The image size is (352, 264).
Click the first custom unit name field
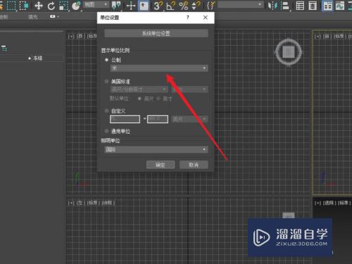[125, 119]
